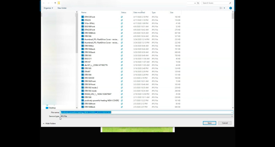The height and width of the screenshot is (147, 275).
Task: Create a New folder
Action: pos(62,8)
